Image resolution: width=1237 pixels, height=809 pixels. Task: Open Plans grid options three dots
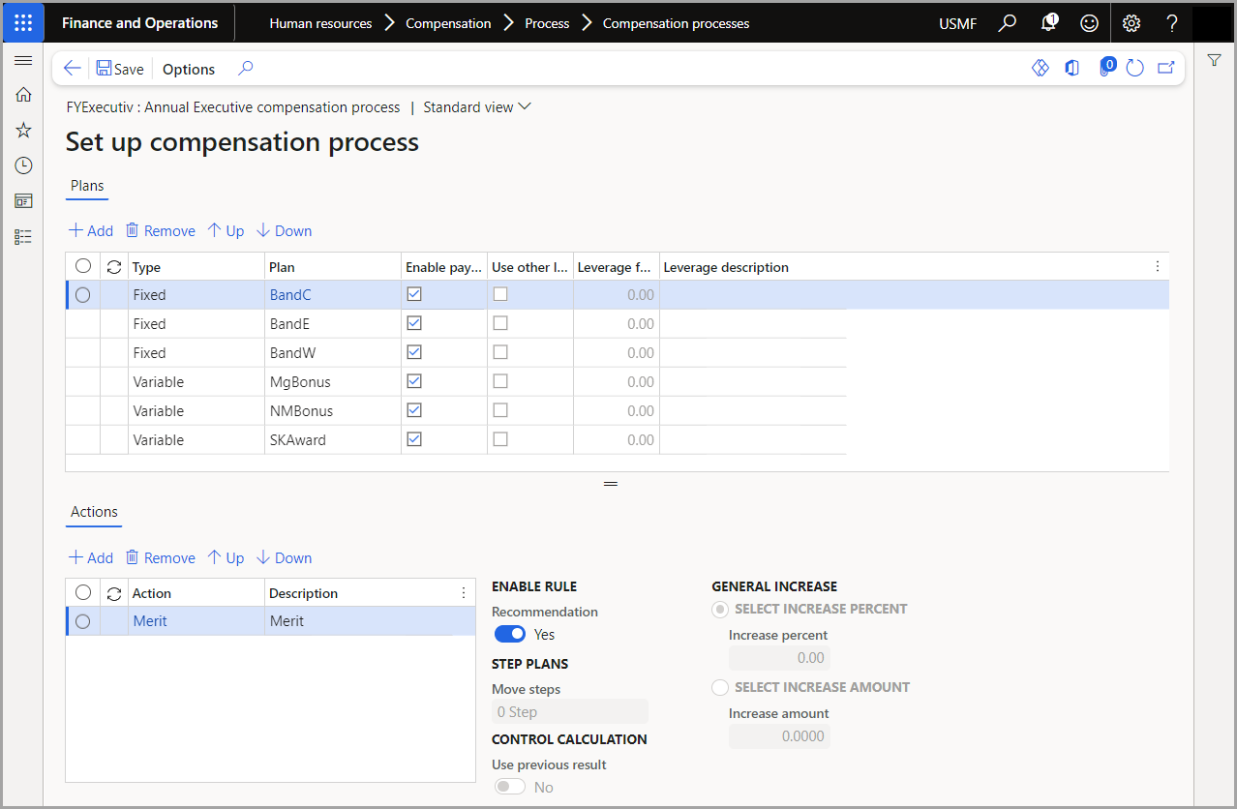pos(1158,267)
